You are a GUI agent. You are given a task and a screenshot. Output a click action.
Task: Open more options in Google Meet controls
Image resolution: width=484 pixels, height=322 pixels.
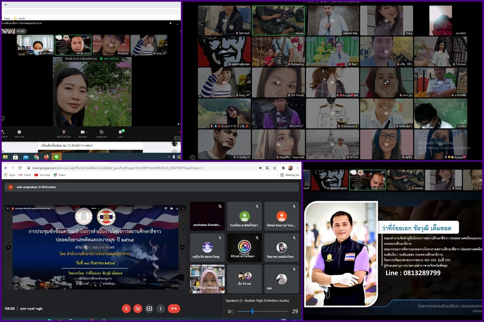160,308
